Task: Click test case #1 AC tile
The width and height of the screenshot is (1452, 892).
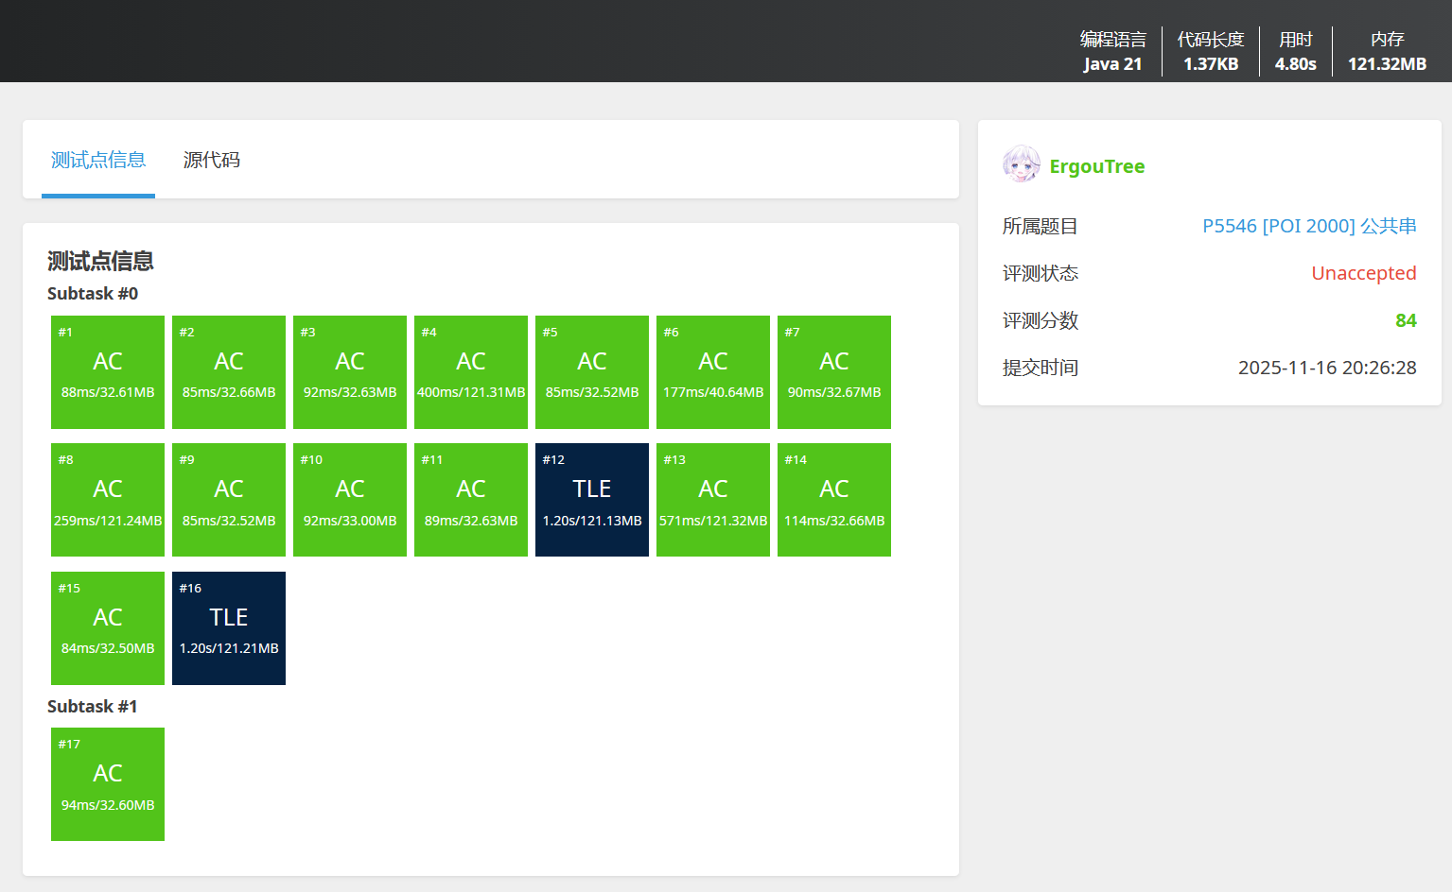Action: [x=108, y=372]
